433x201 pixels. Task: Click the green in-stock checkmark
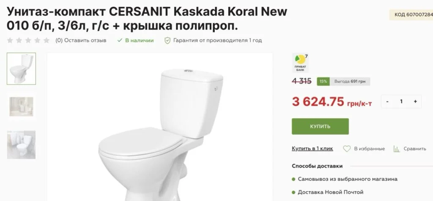pos(120,41)
